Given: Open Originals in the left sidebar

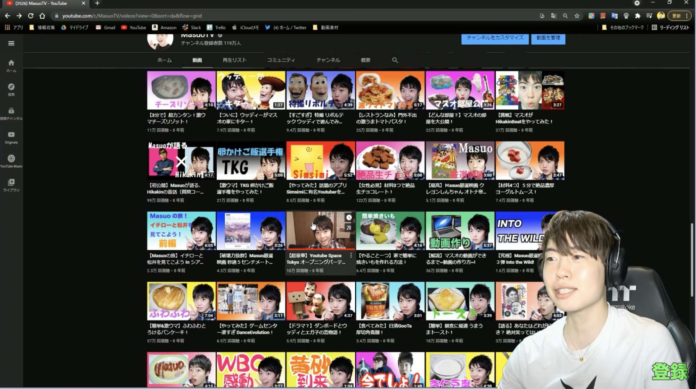Looking at the screenshot, I should tap(11, 137).
